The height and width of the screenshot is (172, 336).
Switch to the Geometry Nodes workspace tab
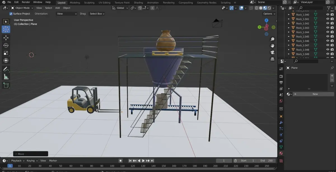[207, 3]
